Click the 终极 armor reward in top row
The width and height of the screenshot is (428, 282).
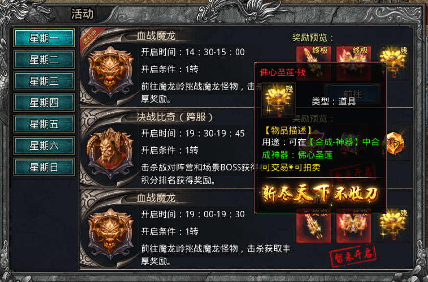pos(354,62)
